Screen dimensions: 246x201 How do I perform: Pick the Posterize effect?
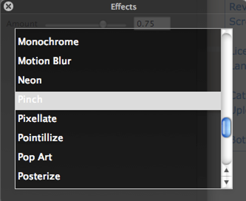118,176
